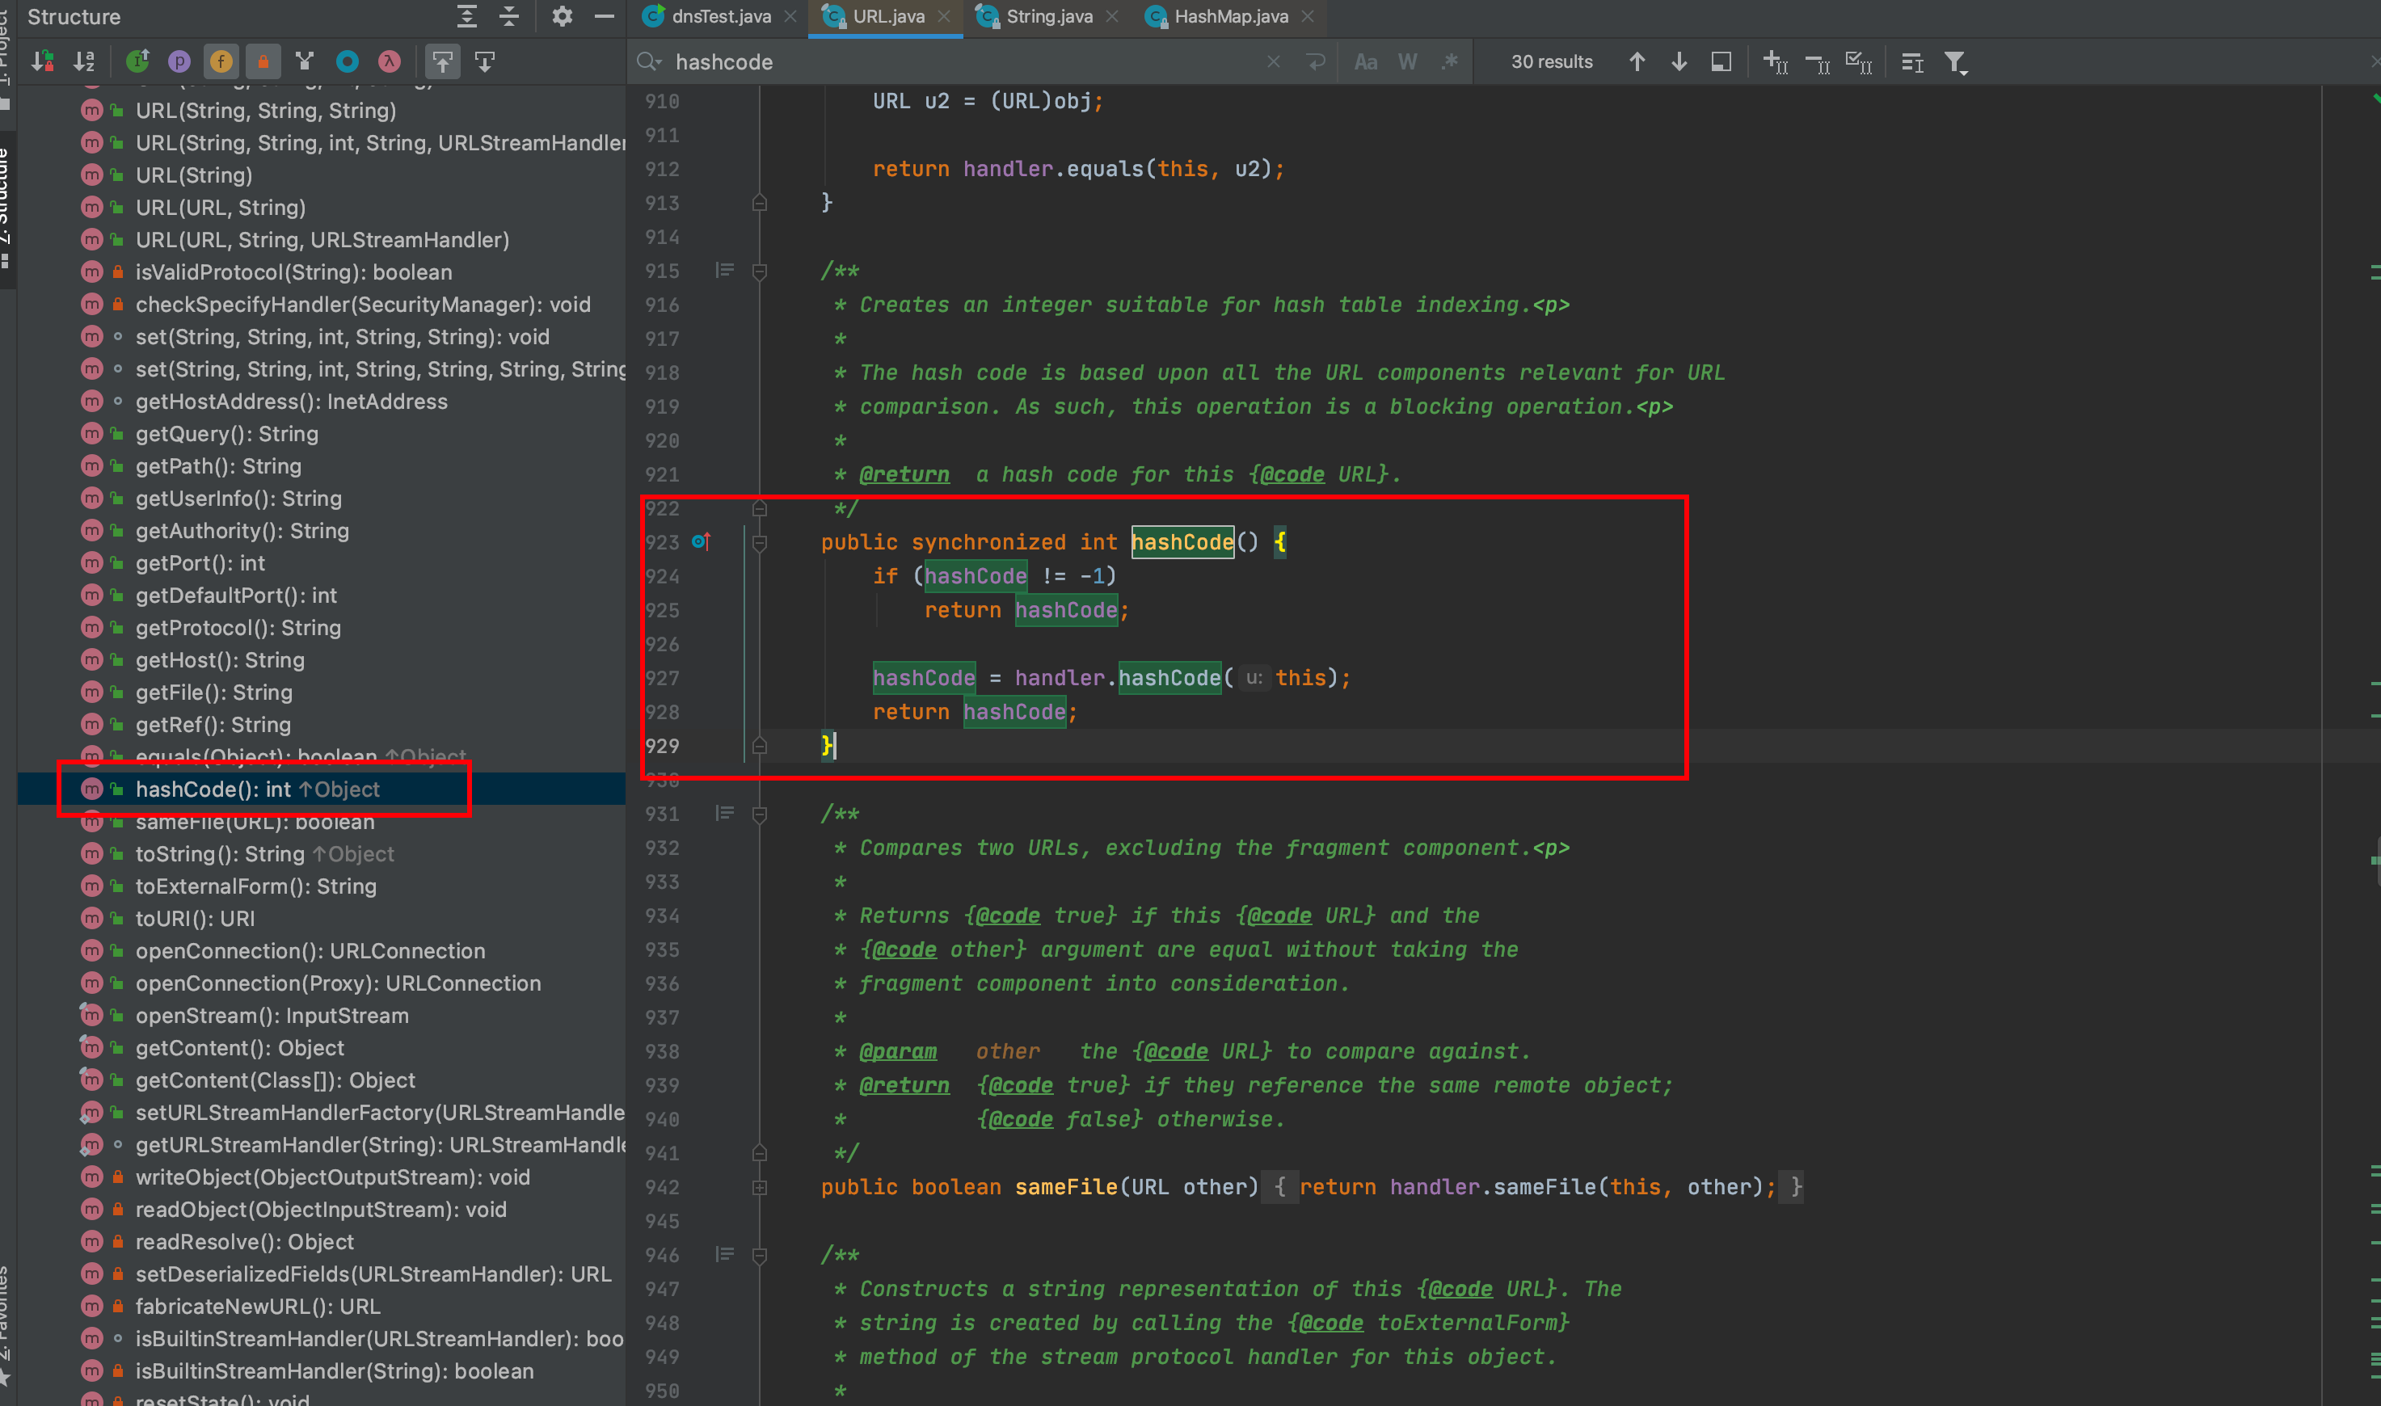Viewport: 2381px width, 1406px height.
Task: Click the @return tag link on line 921
Action: coord(904,474)
